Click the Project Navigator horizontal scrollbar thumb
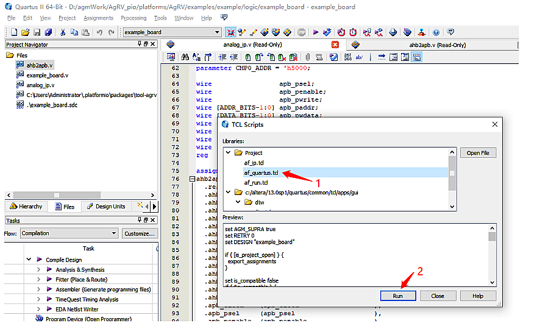This screenshot has height=323, width=540. point(57,195)
